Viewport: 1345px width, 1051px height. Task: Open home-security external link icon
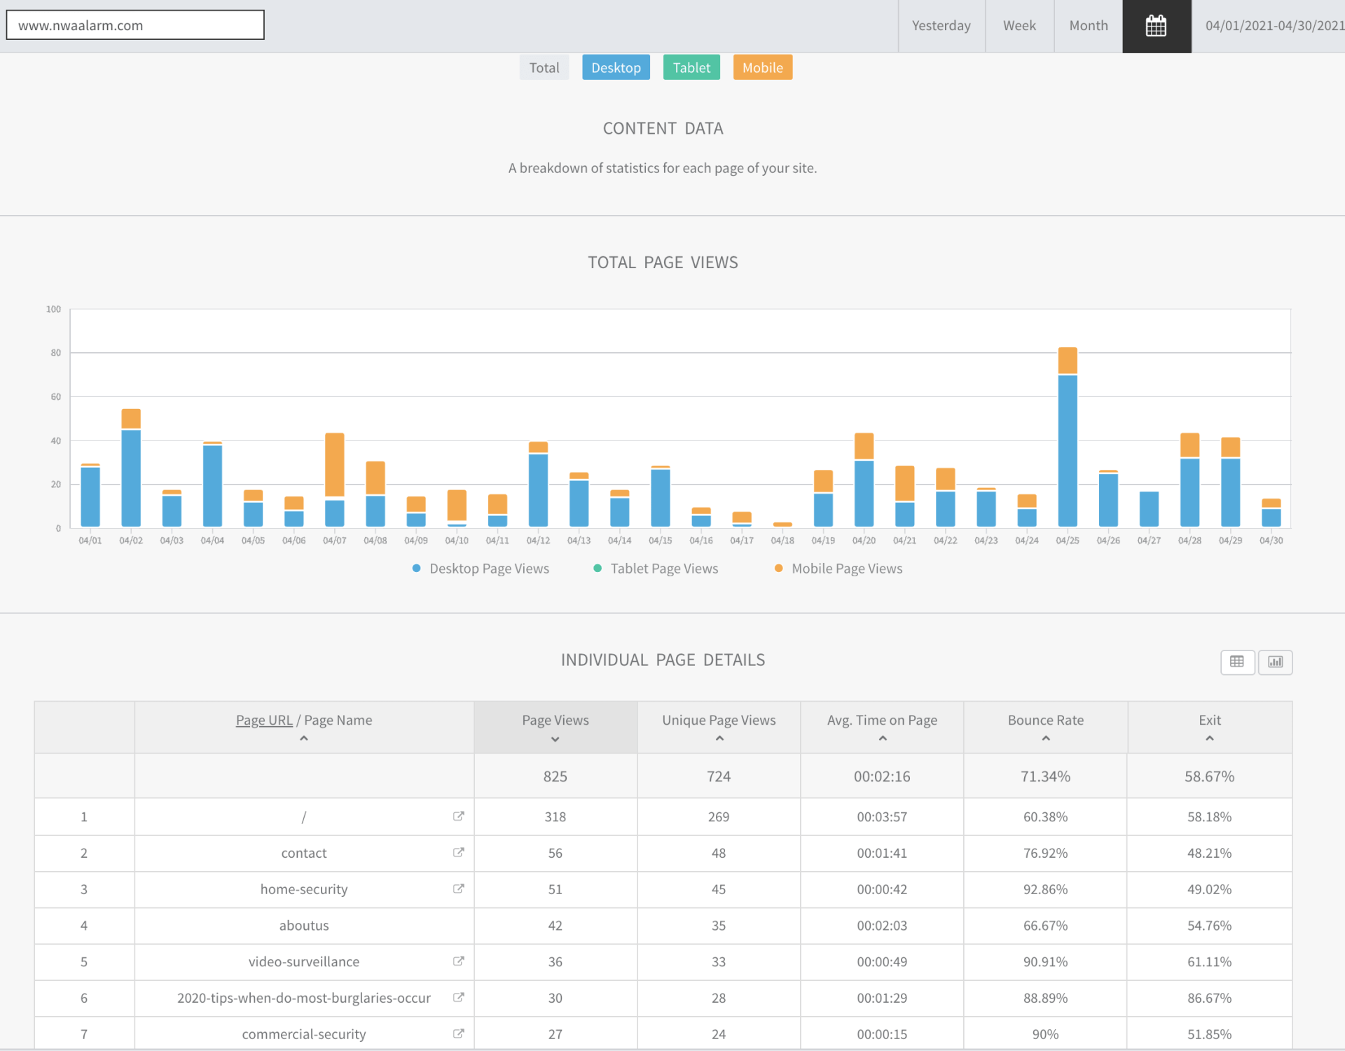(x=458, y=889)
